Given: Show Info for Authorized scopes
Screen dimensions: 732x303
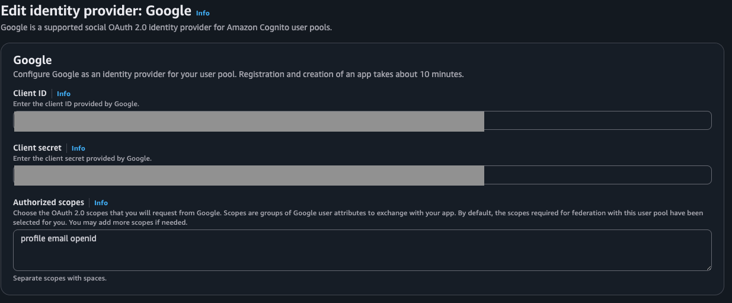Looking at the screenshot, I should coord(101,203).
